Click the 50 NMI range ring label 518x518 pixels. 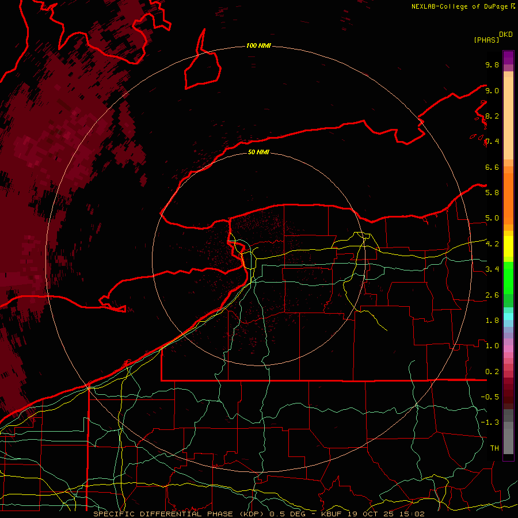click(x=258, y=152)
